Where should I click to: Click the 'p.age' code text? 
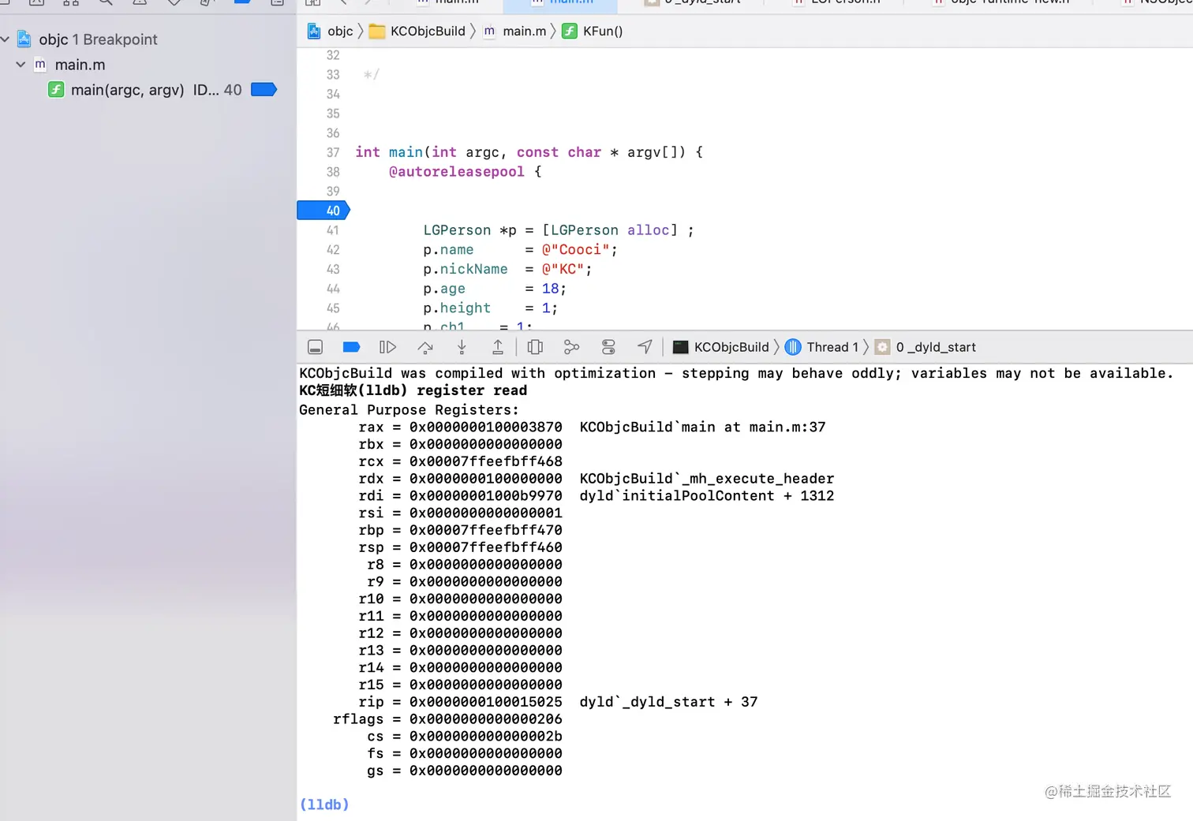point(444,289)
